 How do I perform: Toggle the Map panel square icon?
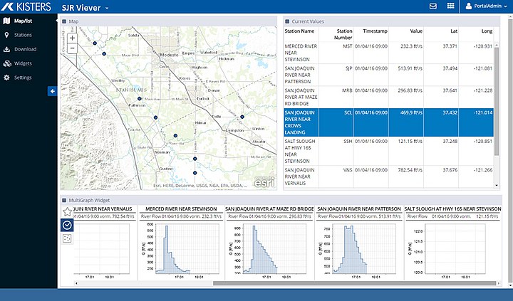(64, 21)
